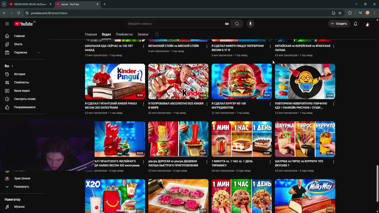Open menu for ВСЕ KINDER В МИРЕ video
The image size is (379, 213).
click(207, 104)
